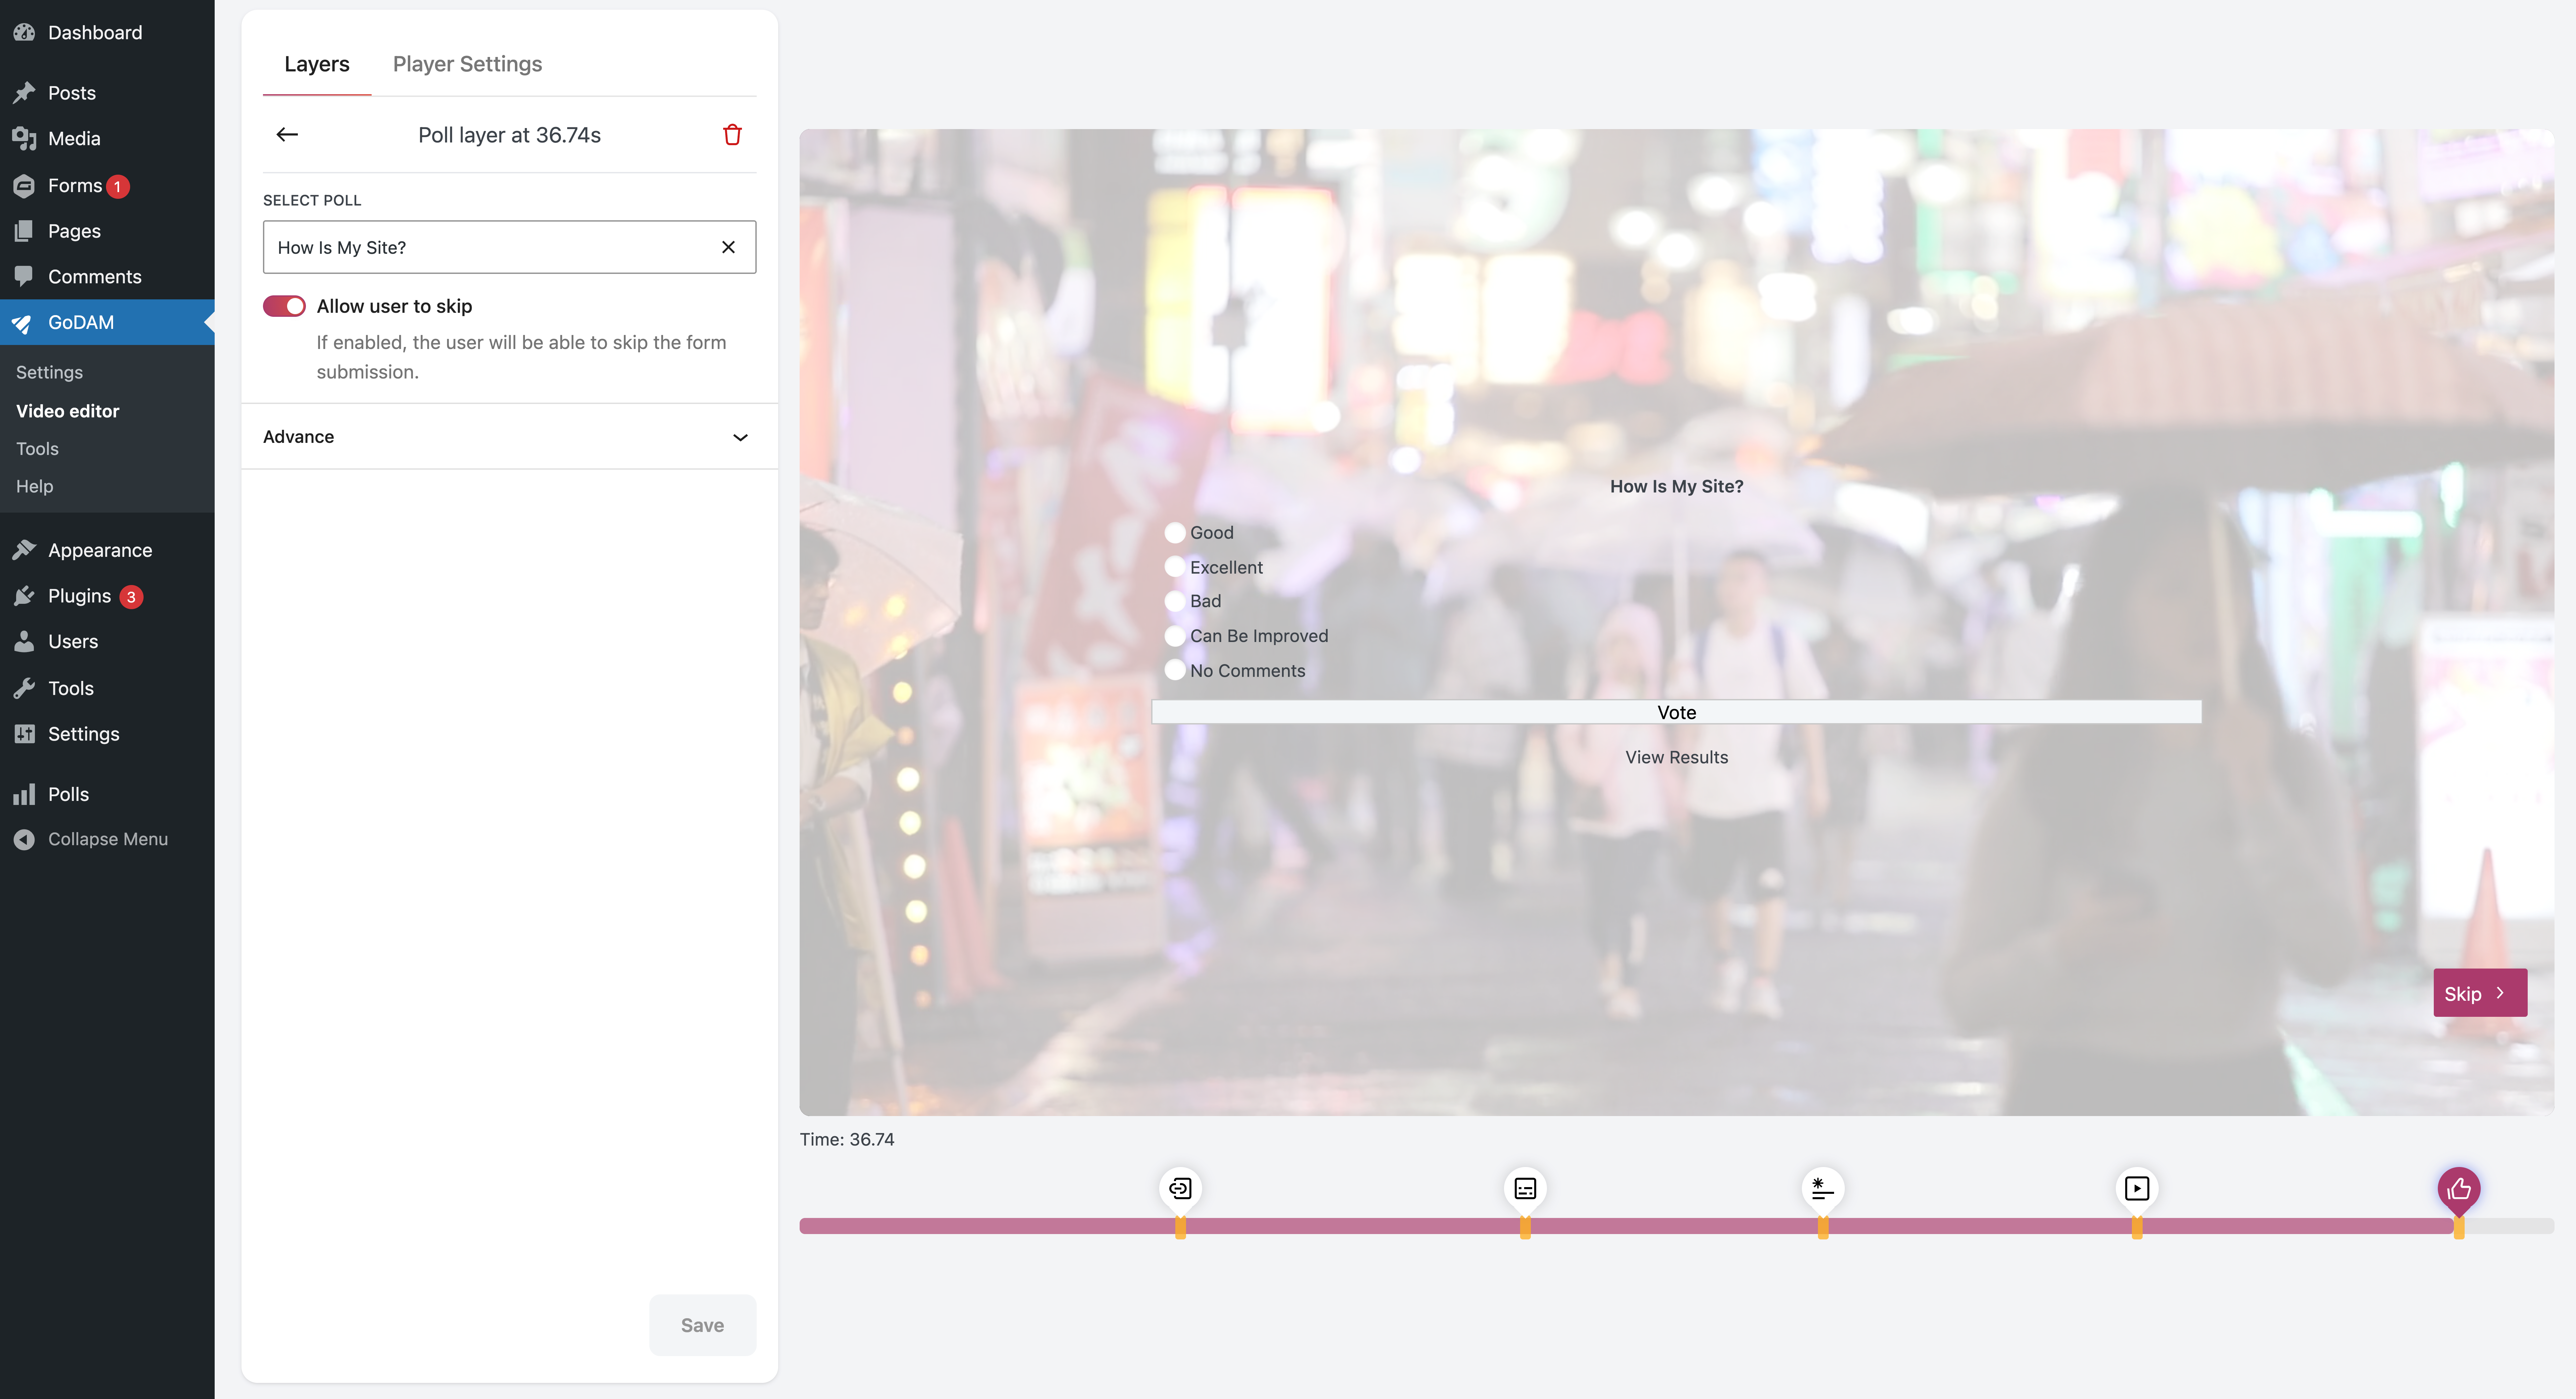Select the Excellent poll option
This screenshot has width=2576, height=1399.
pos(1175,567)
